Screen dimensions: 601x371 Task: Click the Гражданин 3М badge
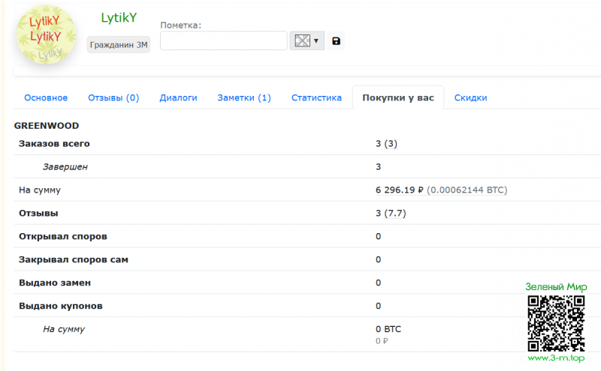[119, 45]
